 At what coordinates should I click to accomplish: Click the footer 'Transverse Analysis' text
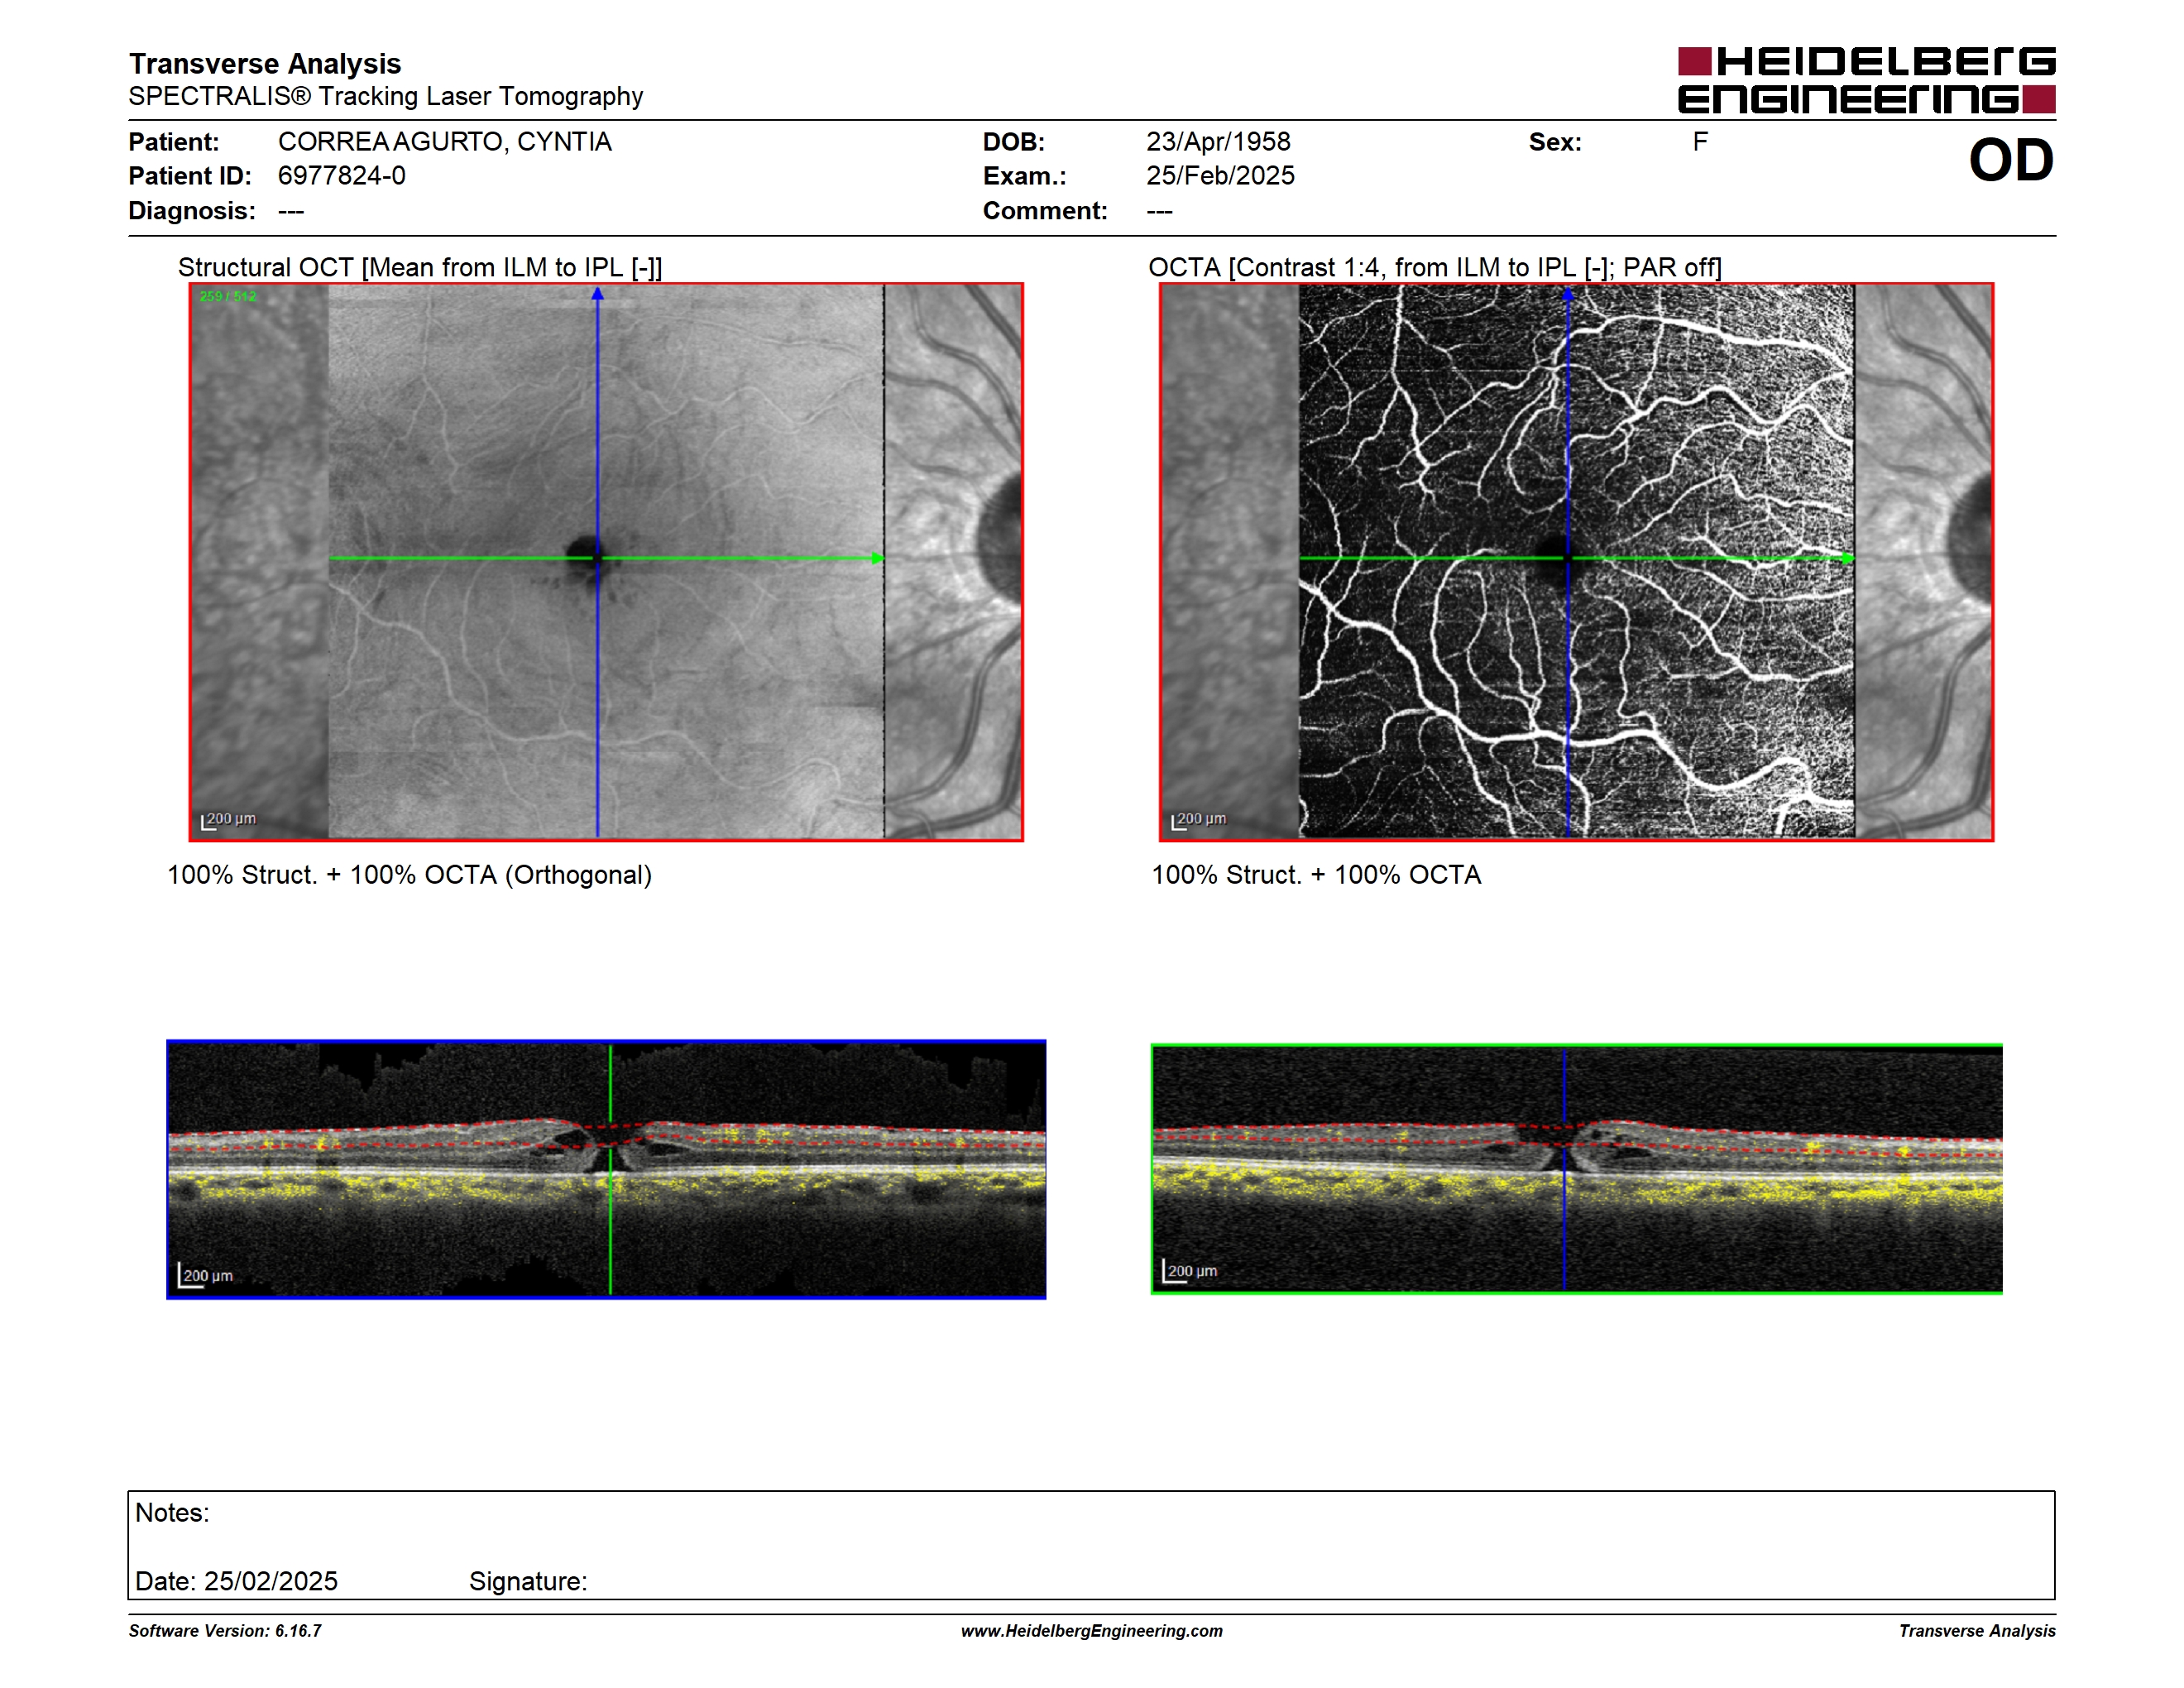[x=1977, y=1630]
